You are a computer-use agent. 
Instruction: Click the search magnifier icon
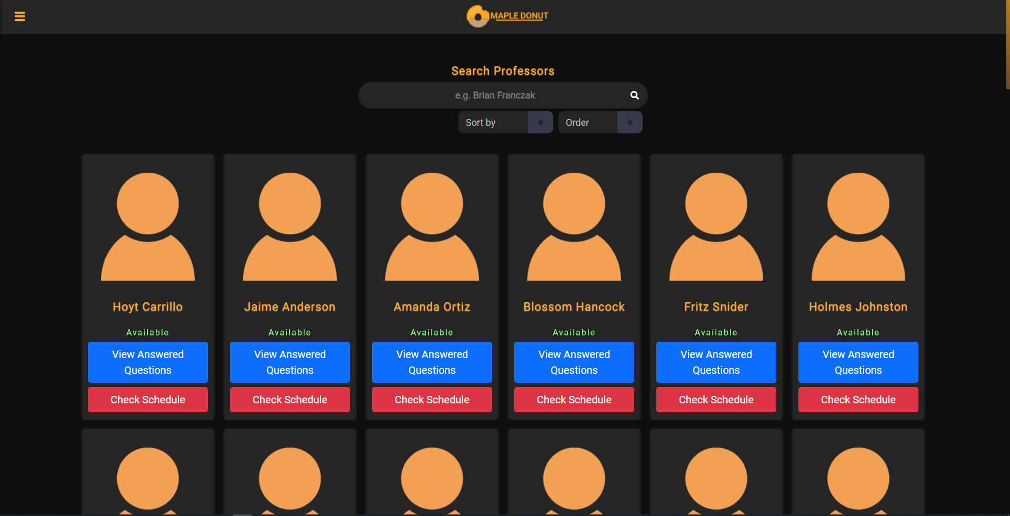[634, 95]
